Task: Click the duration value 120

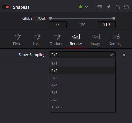Action: coord(82,25)
